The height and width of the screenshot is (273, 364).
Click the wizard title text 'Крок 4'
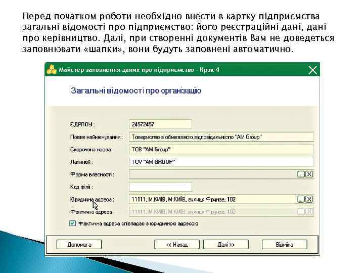209,70
